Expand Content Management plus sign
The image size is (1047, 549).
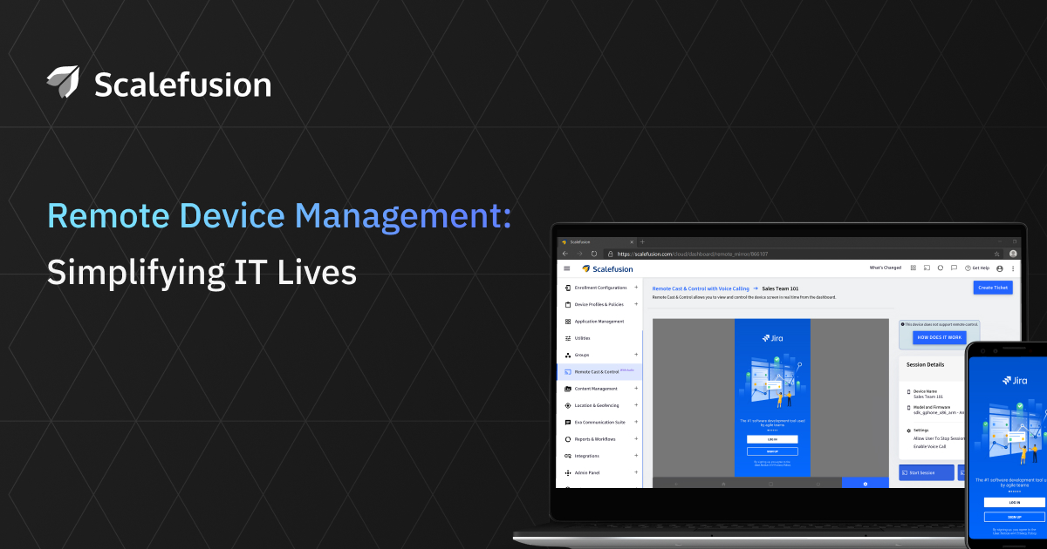pyautogui.click(x=636, y=388)
